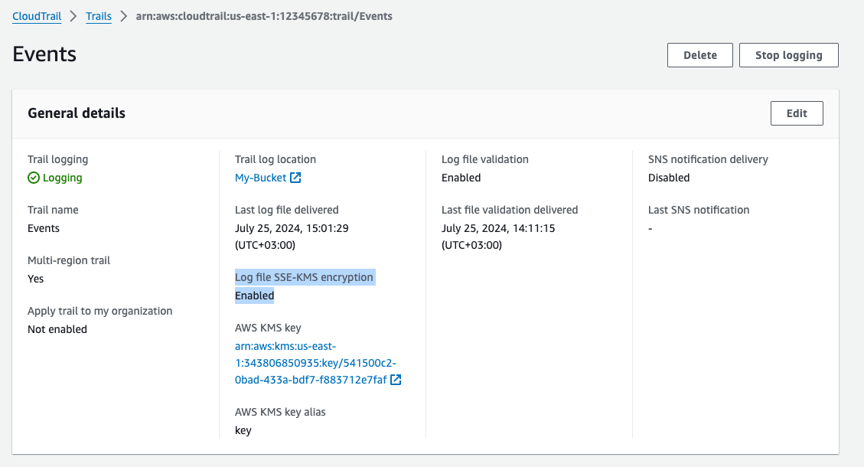Click the Trail log location label

(276, 159)
